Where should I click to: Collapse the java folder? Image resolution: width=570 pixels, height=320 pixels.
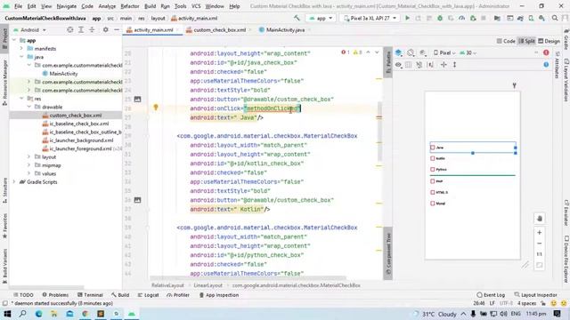(x=21, y=57)
